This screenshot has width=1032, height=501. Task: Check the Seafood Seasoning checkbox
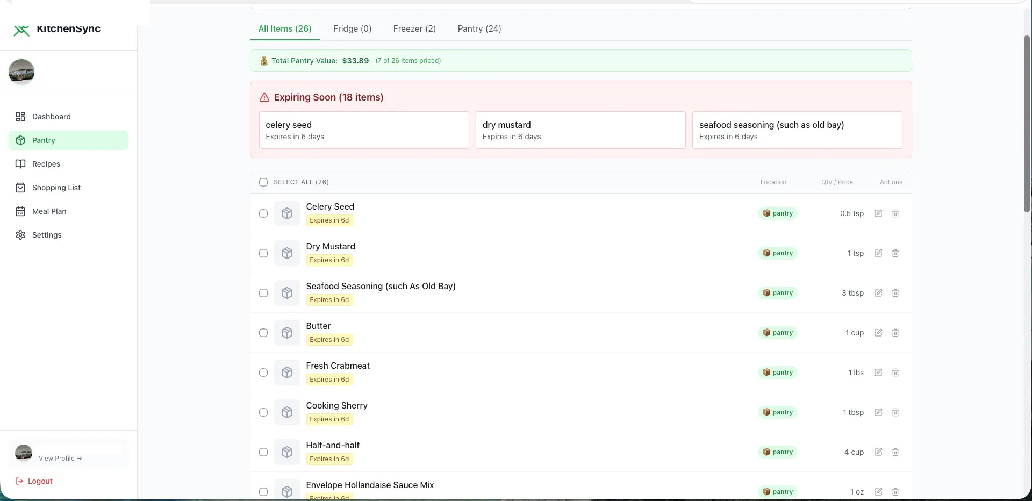[263, 293]
